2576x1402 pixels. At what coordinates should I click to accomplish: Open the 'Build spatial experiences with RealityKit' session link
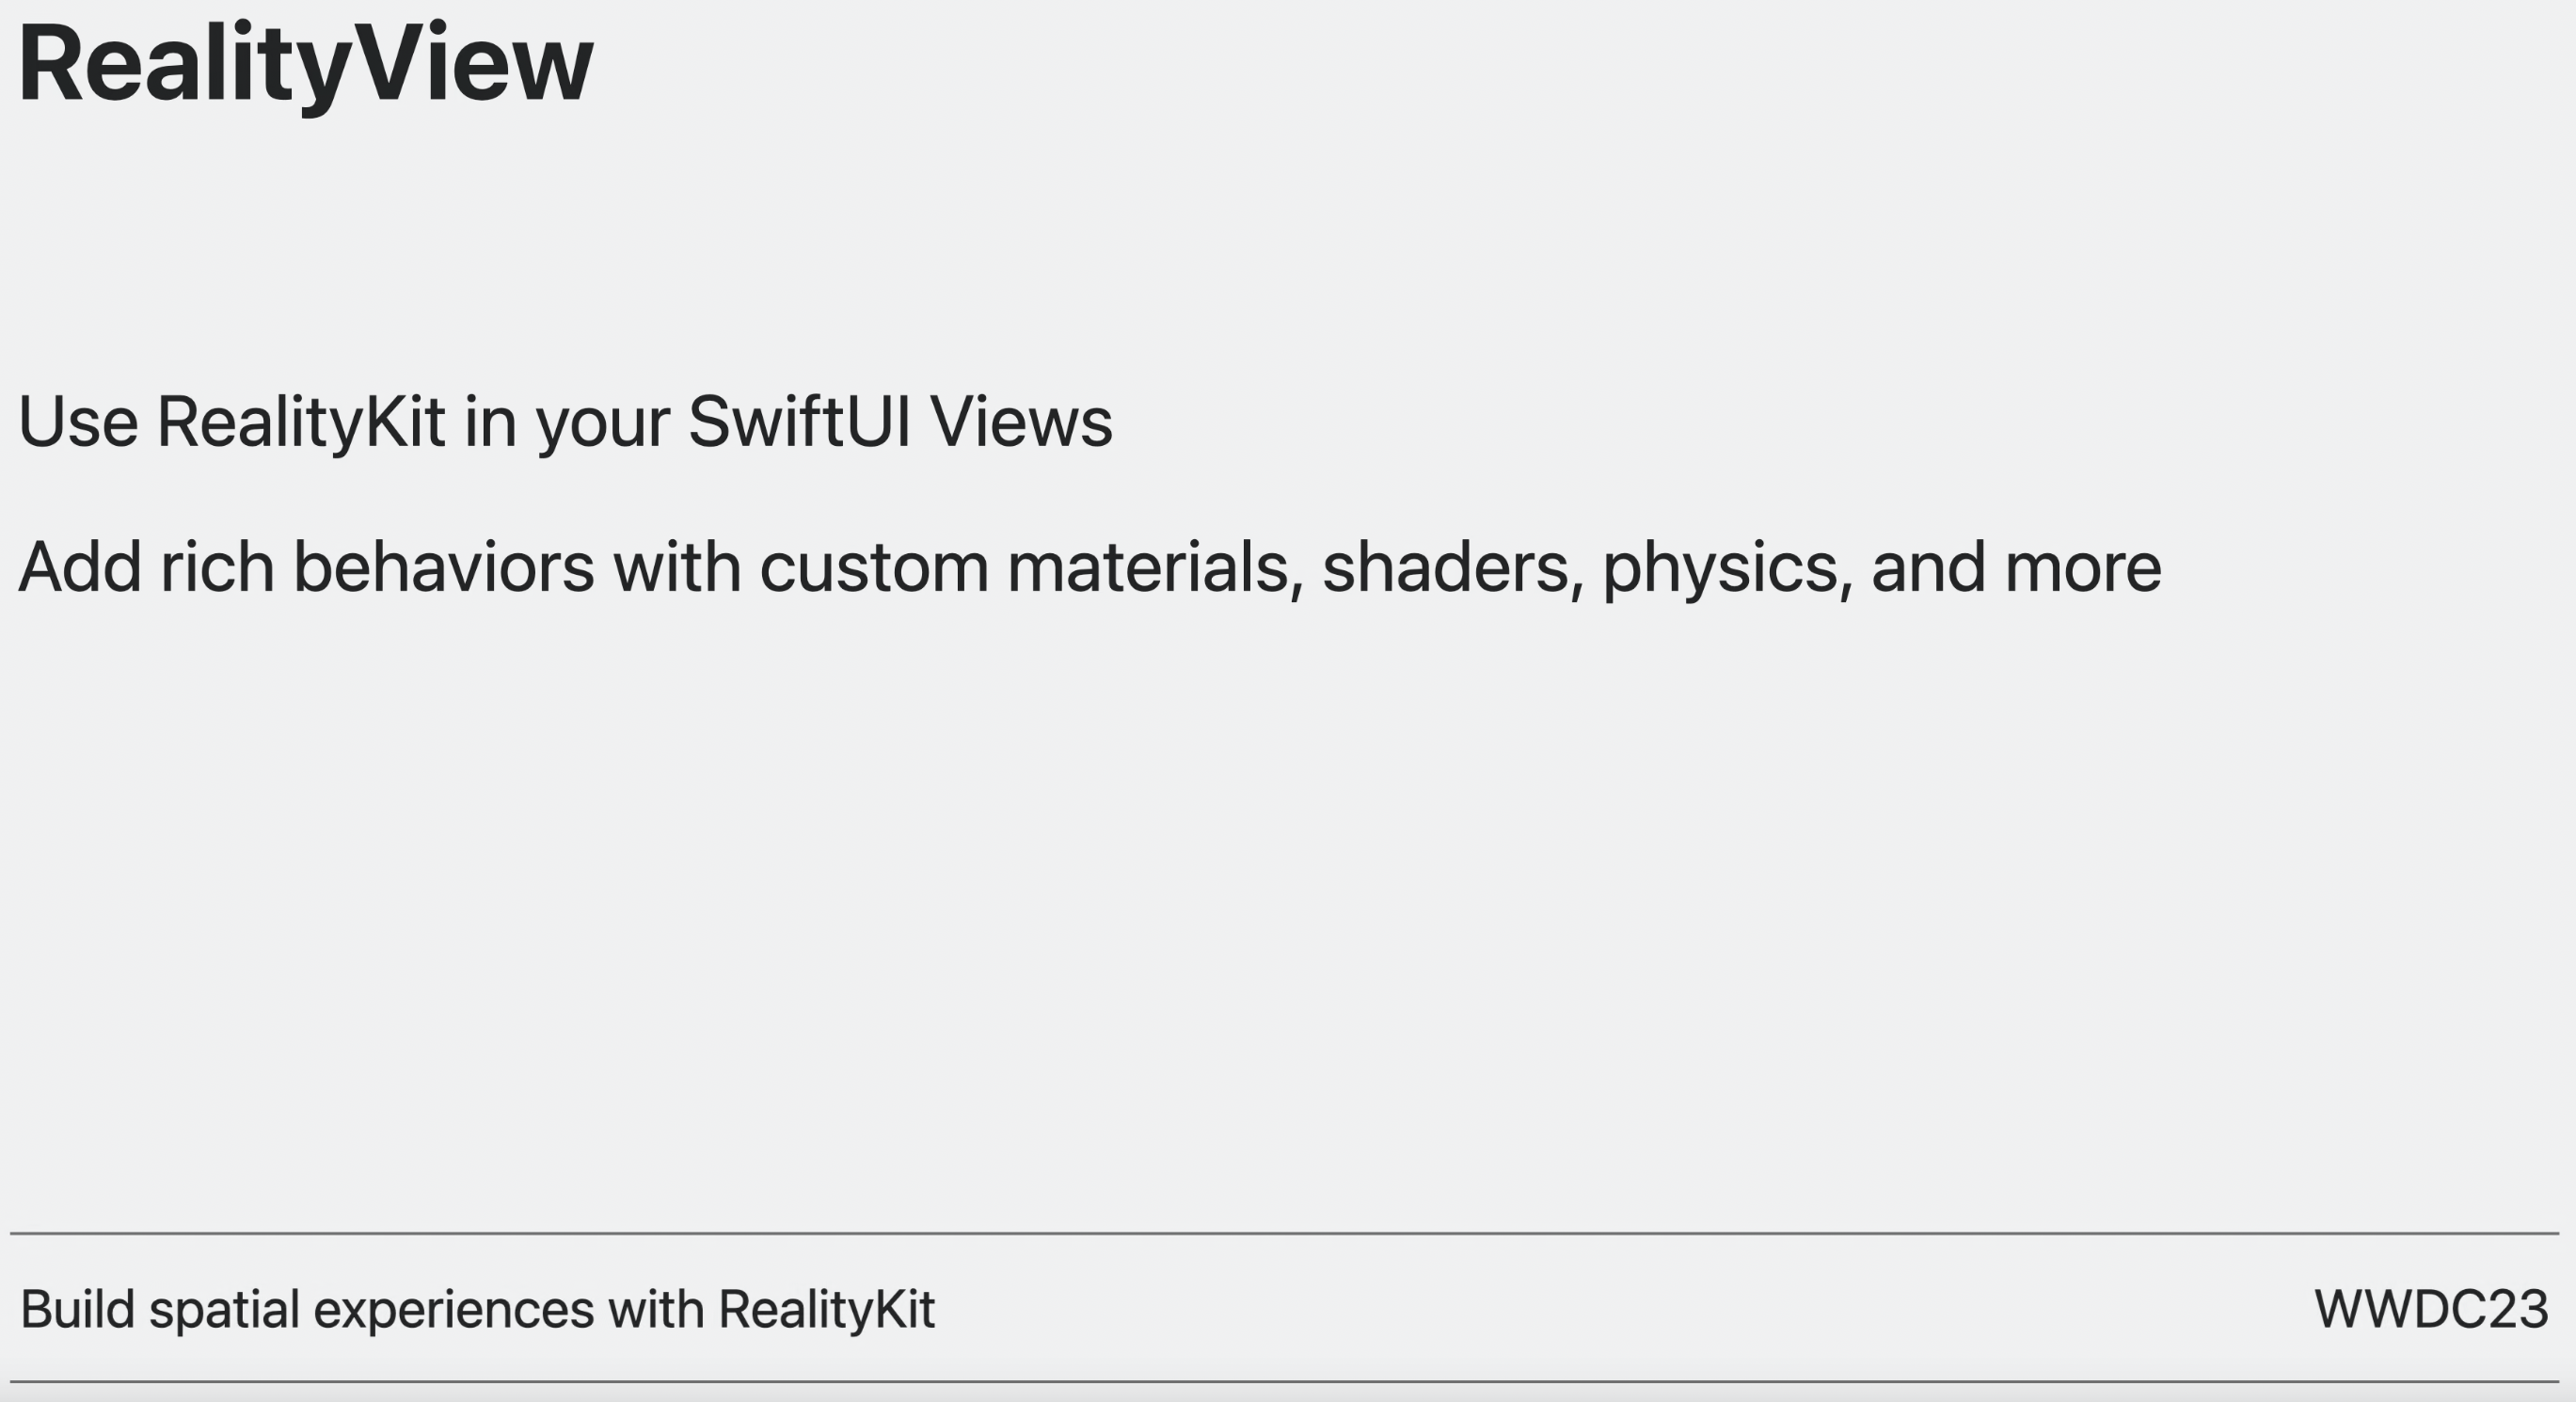click(x=478, y=1310)
